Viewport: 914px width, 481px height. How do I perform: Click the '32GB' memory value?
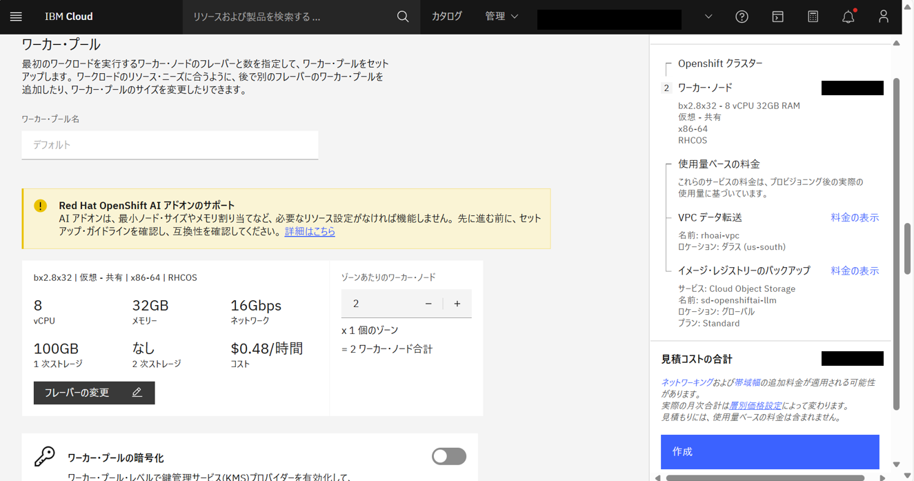[150, 306]
